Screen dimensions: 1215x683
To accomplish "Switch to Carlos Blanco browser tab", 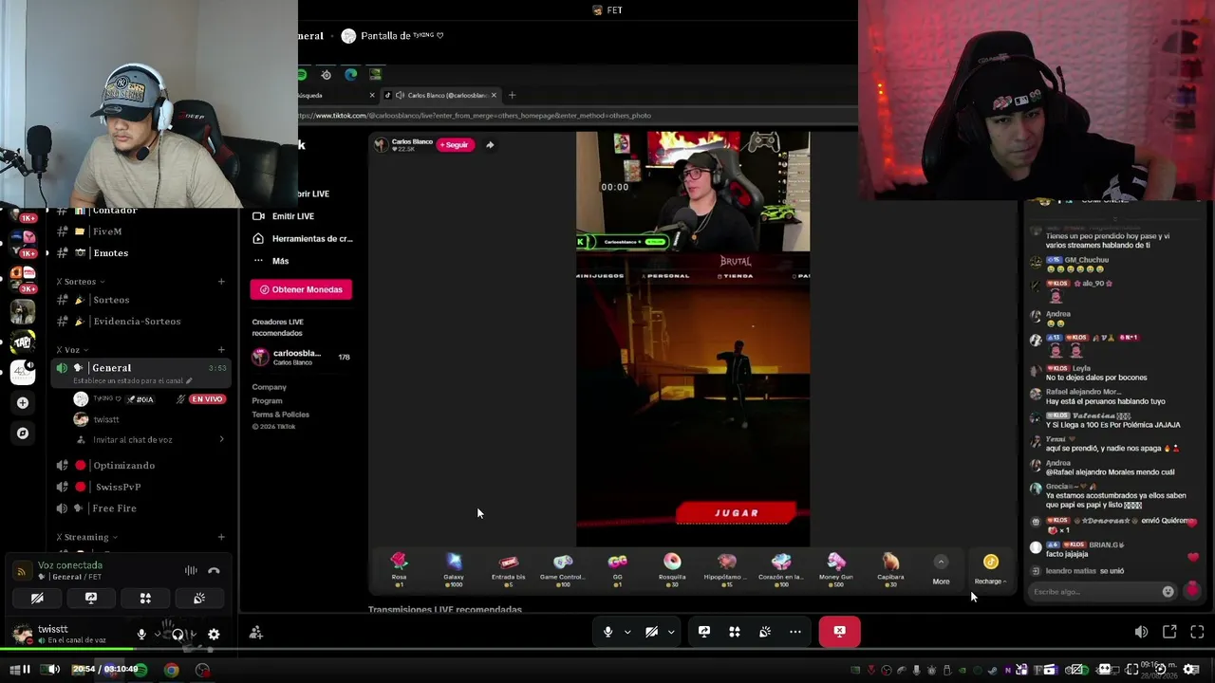I will pyautogui.click(x=441, y=95).
